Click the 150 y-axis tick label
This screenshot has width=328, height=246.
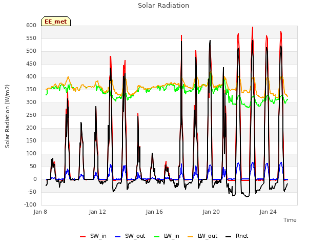(31, 141)
